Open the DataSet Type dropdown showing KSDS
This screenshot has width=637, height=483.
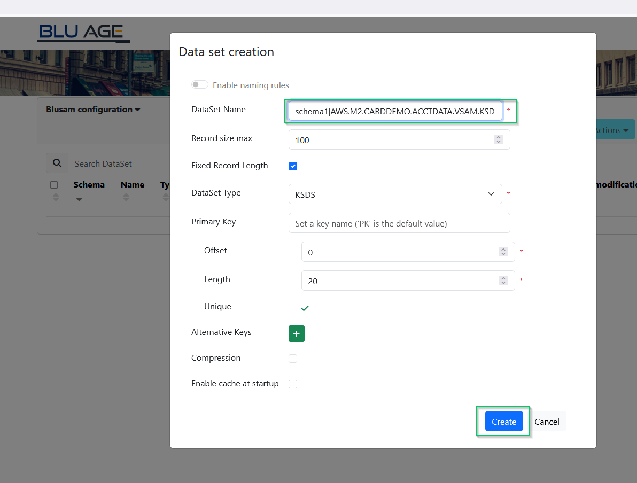click(x=395, y=194)
